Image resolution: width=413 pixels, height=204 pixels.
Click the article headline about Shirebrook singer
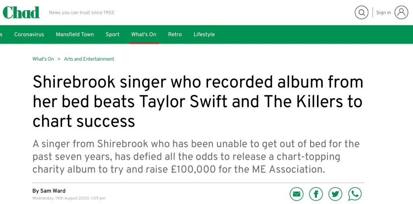coord(198,101)
